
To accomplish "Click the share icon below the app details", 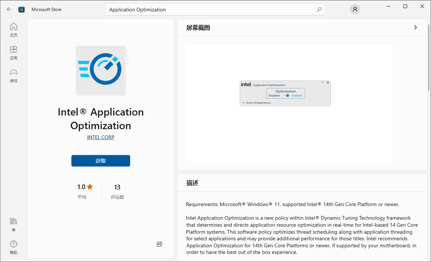I will [x=159, y=244].
